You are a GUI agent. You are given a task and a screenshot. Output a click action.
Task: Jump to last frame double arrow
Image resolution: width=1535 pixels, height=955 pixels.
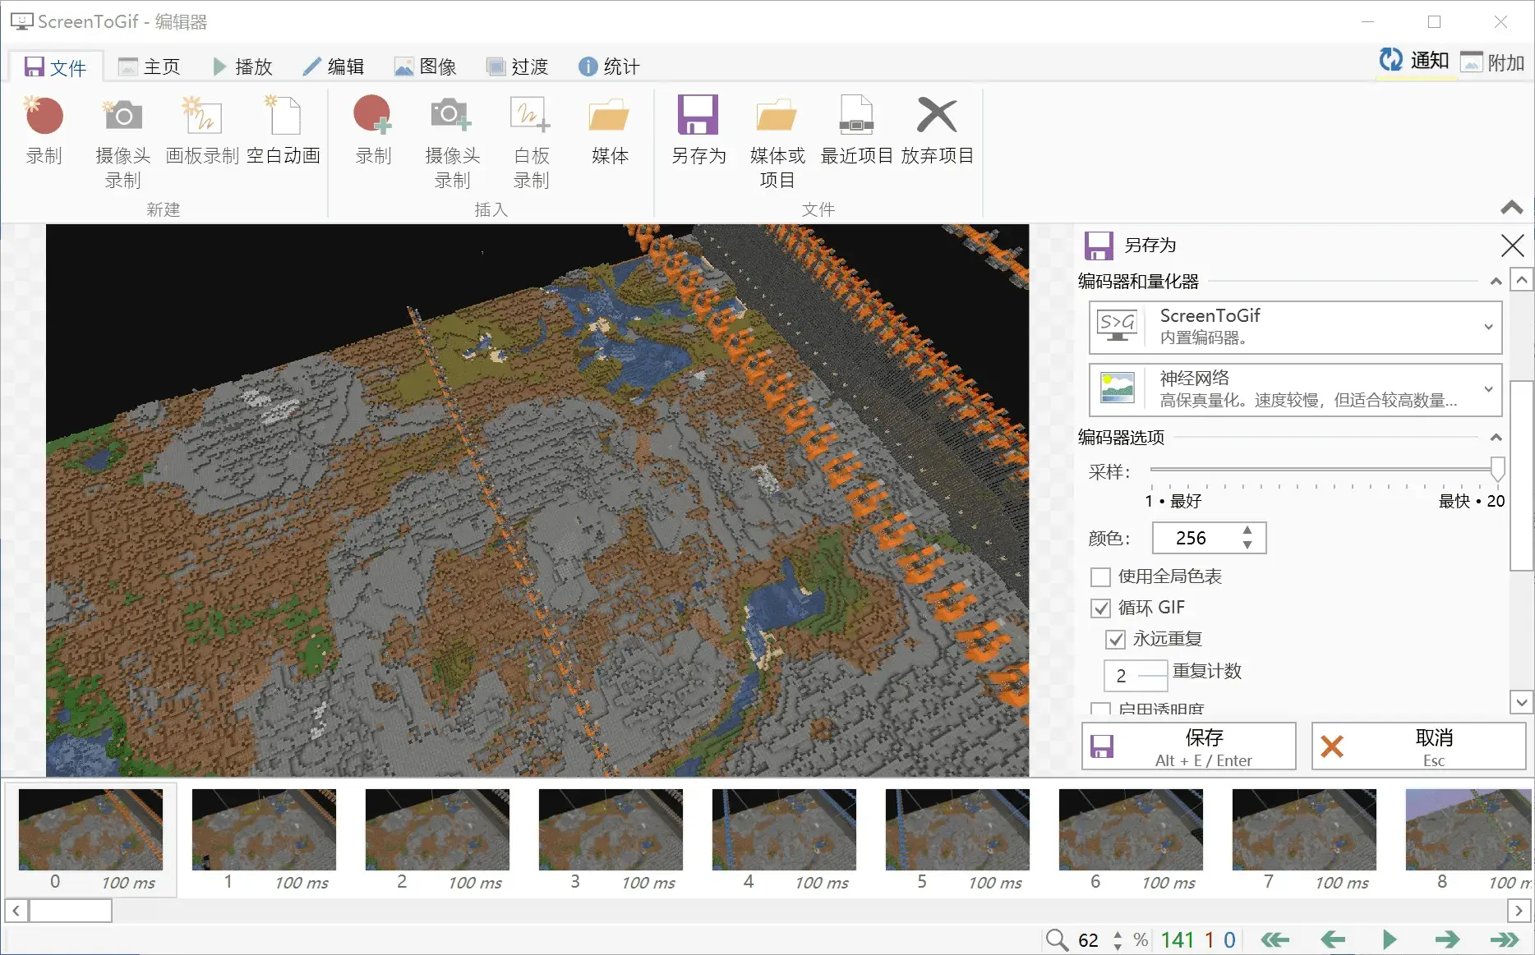click(1505, 939)
